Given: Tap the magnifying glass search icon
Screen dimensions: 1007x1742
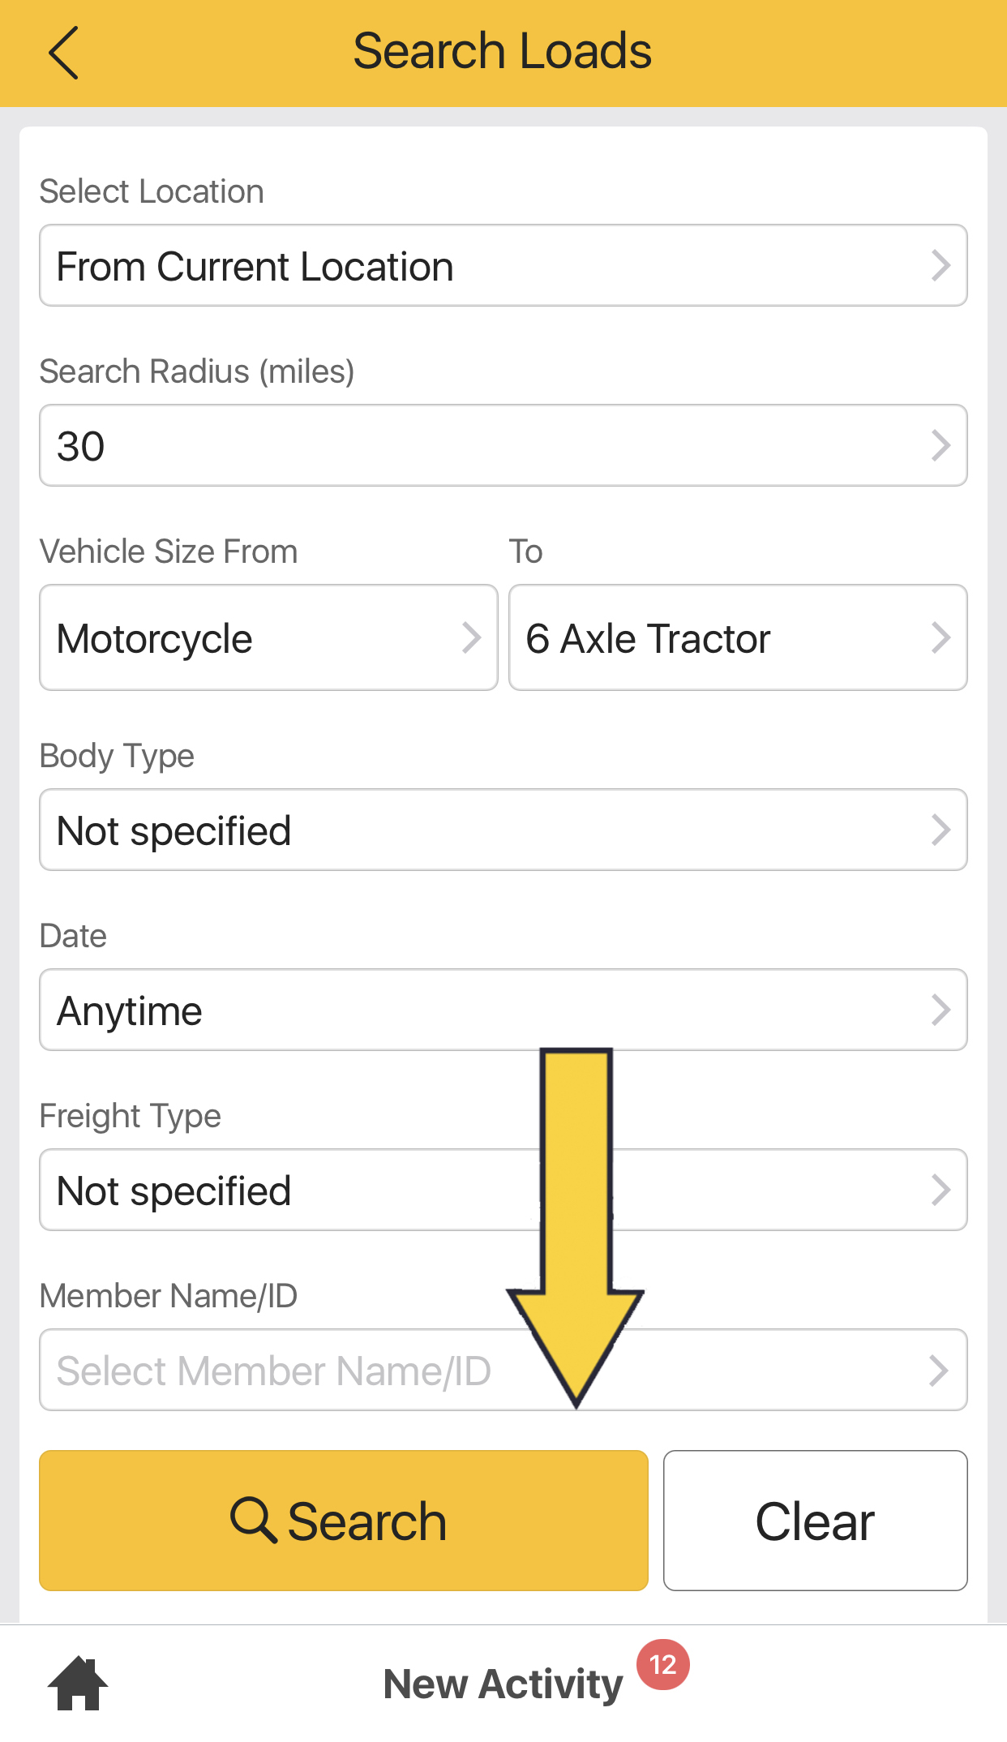Looking at the screenshot, I should click(253, 1520).
